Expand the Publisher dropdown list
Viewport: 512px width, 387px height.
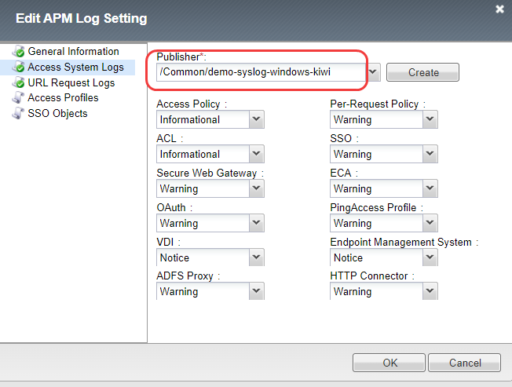(374, 72)
